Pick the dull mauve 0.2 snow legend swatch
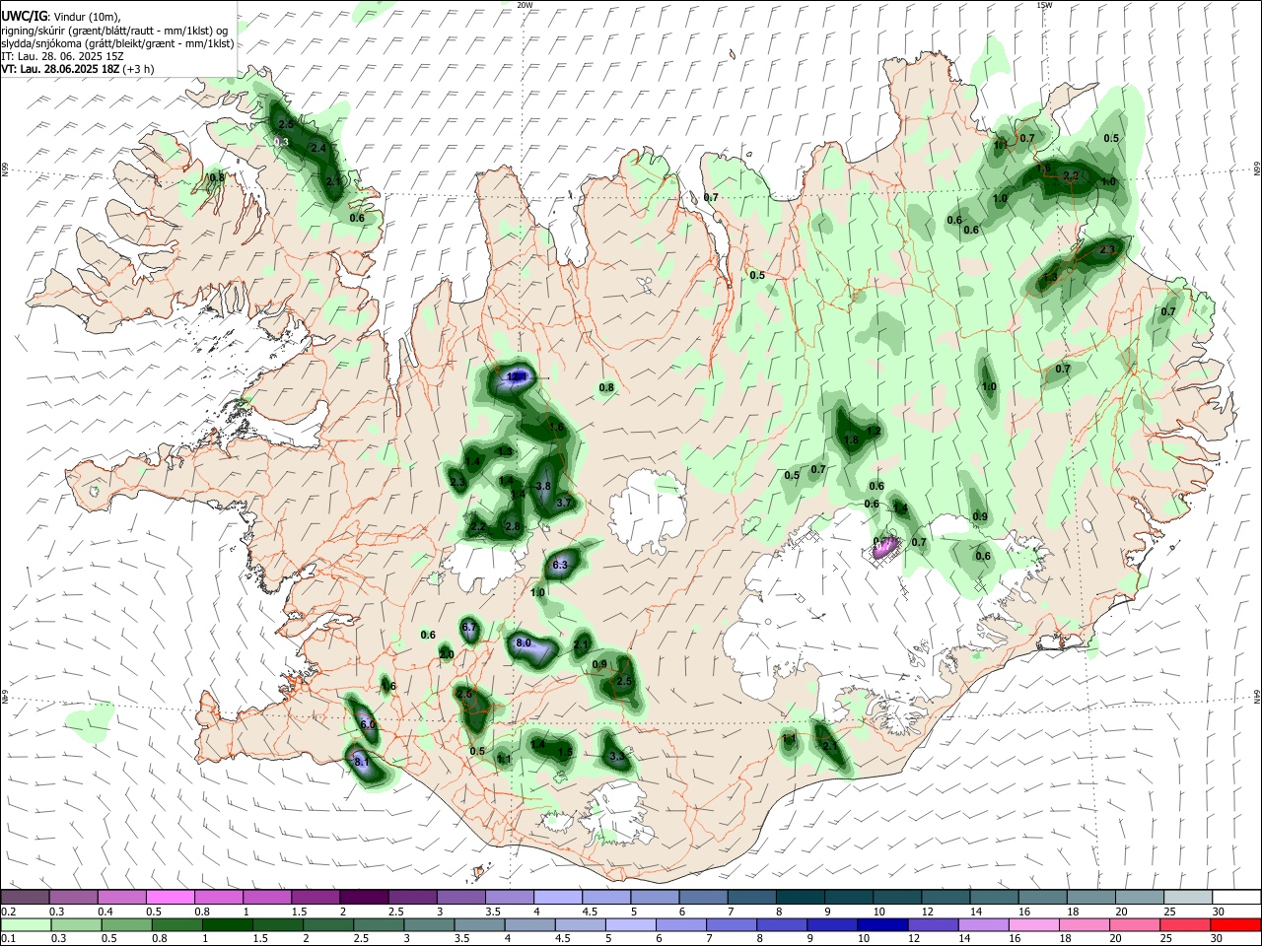1262x946 pixels. (25, 897)
